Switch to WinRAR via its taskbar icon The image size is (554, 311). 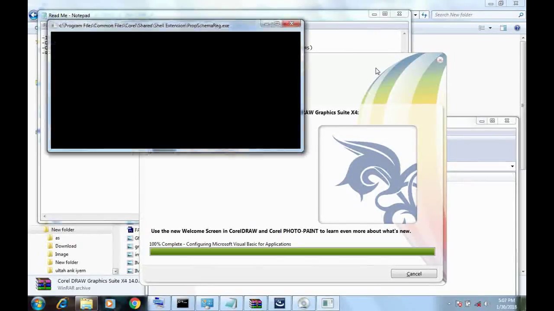(255, 304)
